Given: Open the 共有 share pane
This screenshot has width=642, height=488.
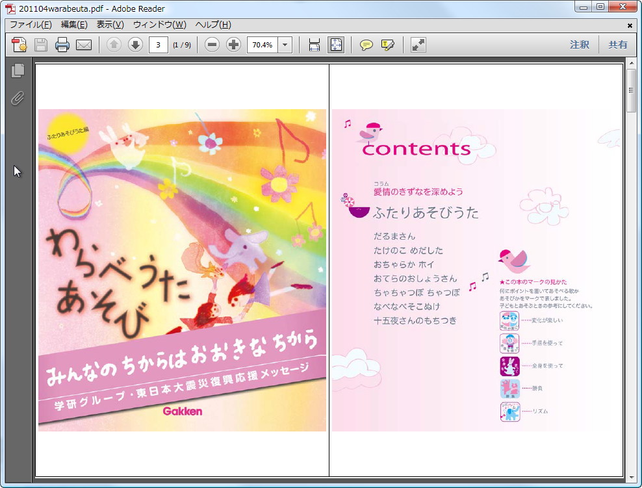Looking at the screenshot, I should coord(617,45).
